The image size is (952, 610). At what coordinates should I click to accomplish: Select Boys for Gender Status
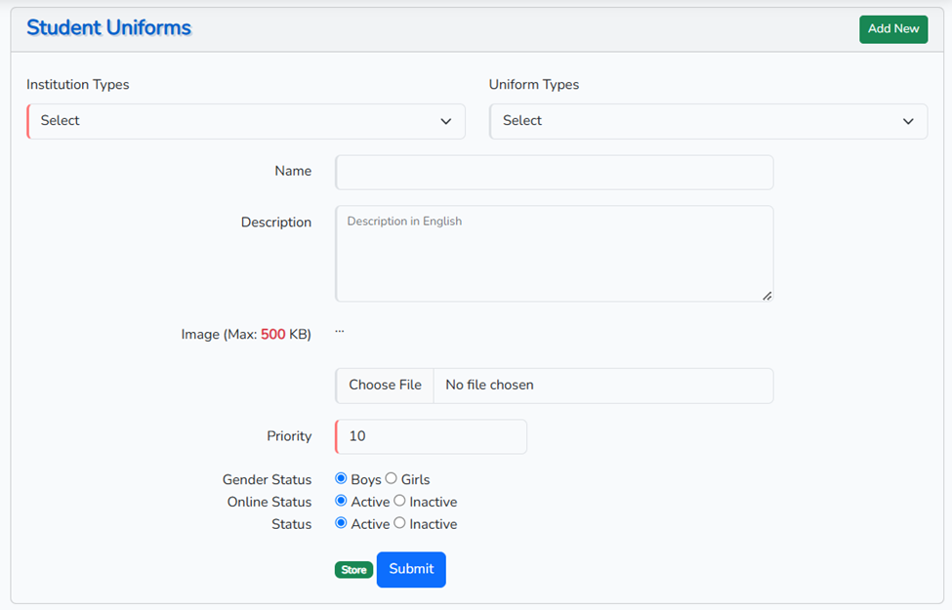341,479
